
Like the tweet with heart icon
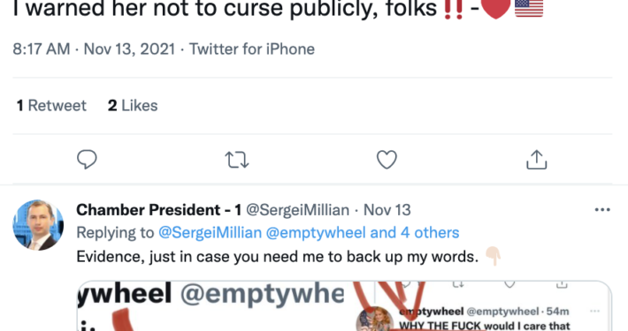387,160
